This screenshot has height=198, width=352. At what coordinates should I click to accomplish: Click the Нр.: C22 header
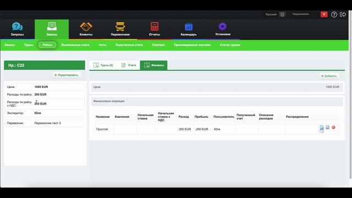tap(45, 65)
